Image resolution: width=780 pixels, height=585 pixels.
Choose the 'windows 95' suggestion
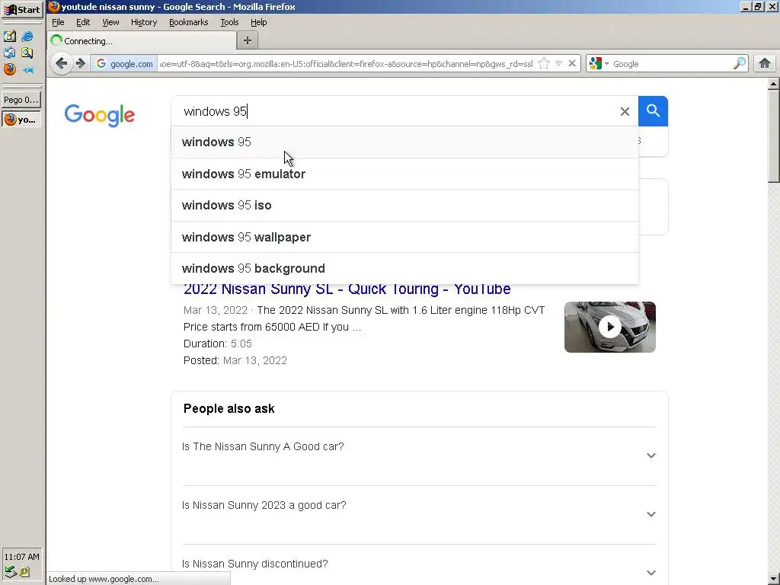click(404, 142)
